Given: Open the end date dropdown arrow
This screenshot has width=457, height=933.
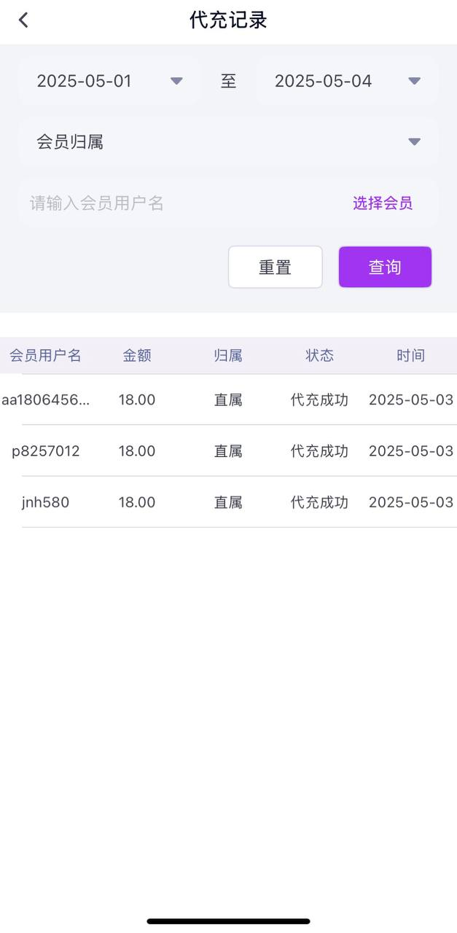Looking at the screenshot, I should click(x=414, y=81).
